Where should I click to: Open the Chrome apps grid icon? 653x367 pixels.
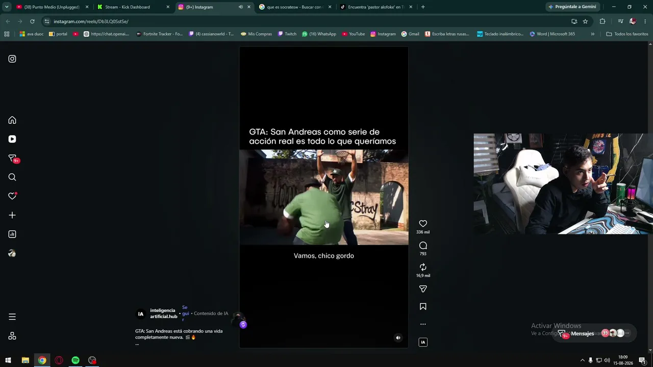[x=7, y=34]
